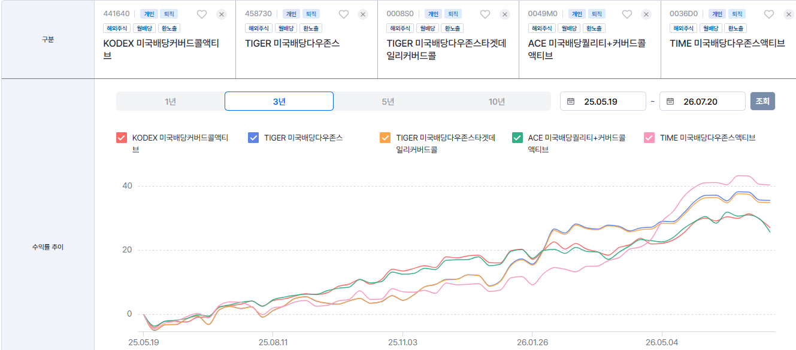The height and width of the screenshot is (350, 796).
Task: Click x-axis date label 25.08.11
Action: point(273,343)
